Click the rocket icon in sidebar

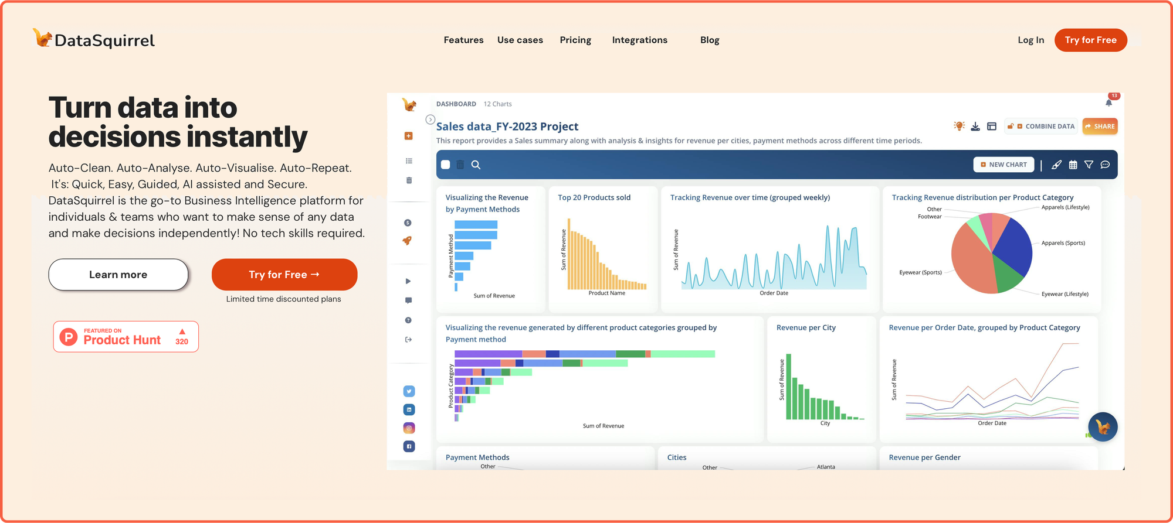pos(408,241)
